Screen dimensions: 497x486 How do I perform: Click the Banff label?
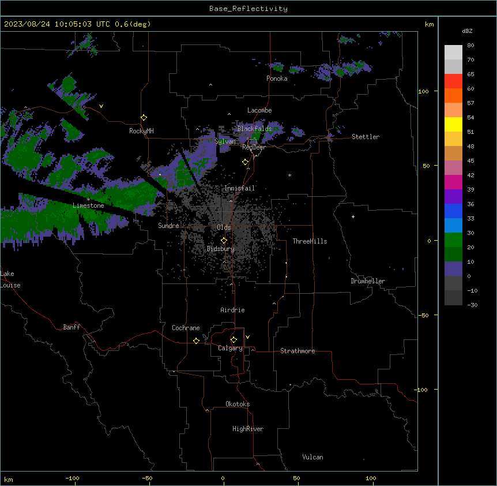tap(71, 327)
